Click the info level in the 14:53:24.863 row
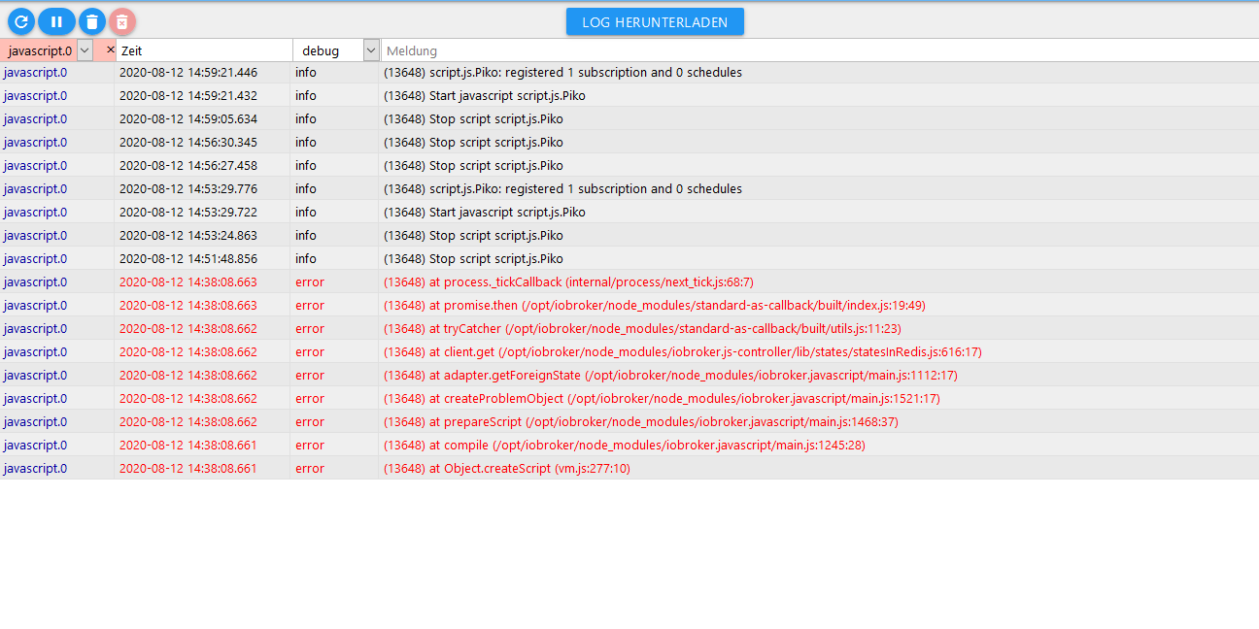The width and height of the screenshot is (1259, 629). click(306, 235)
